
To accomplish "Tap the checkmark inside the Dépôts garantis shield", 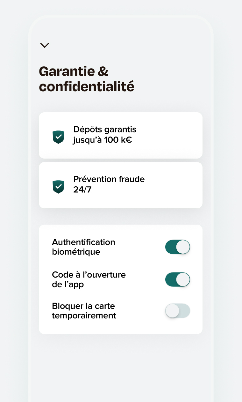I will point(58,137).
